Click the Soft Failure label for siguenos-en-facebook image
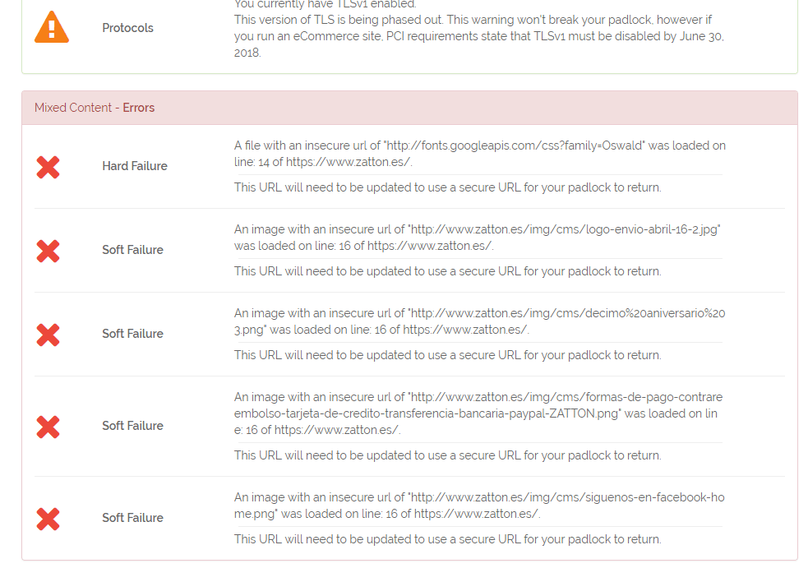The width and height of the screenshot is (808, 568). tap(132, 518)
